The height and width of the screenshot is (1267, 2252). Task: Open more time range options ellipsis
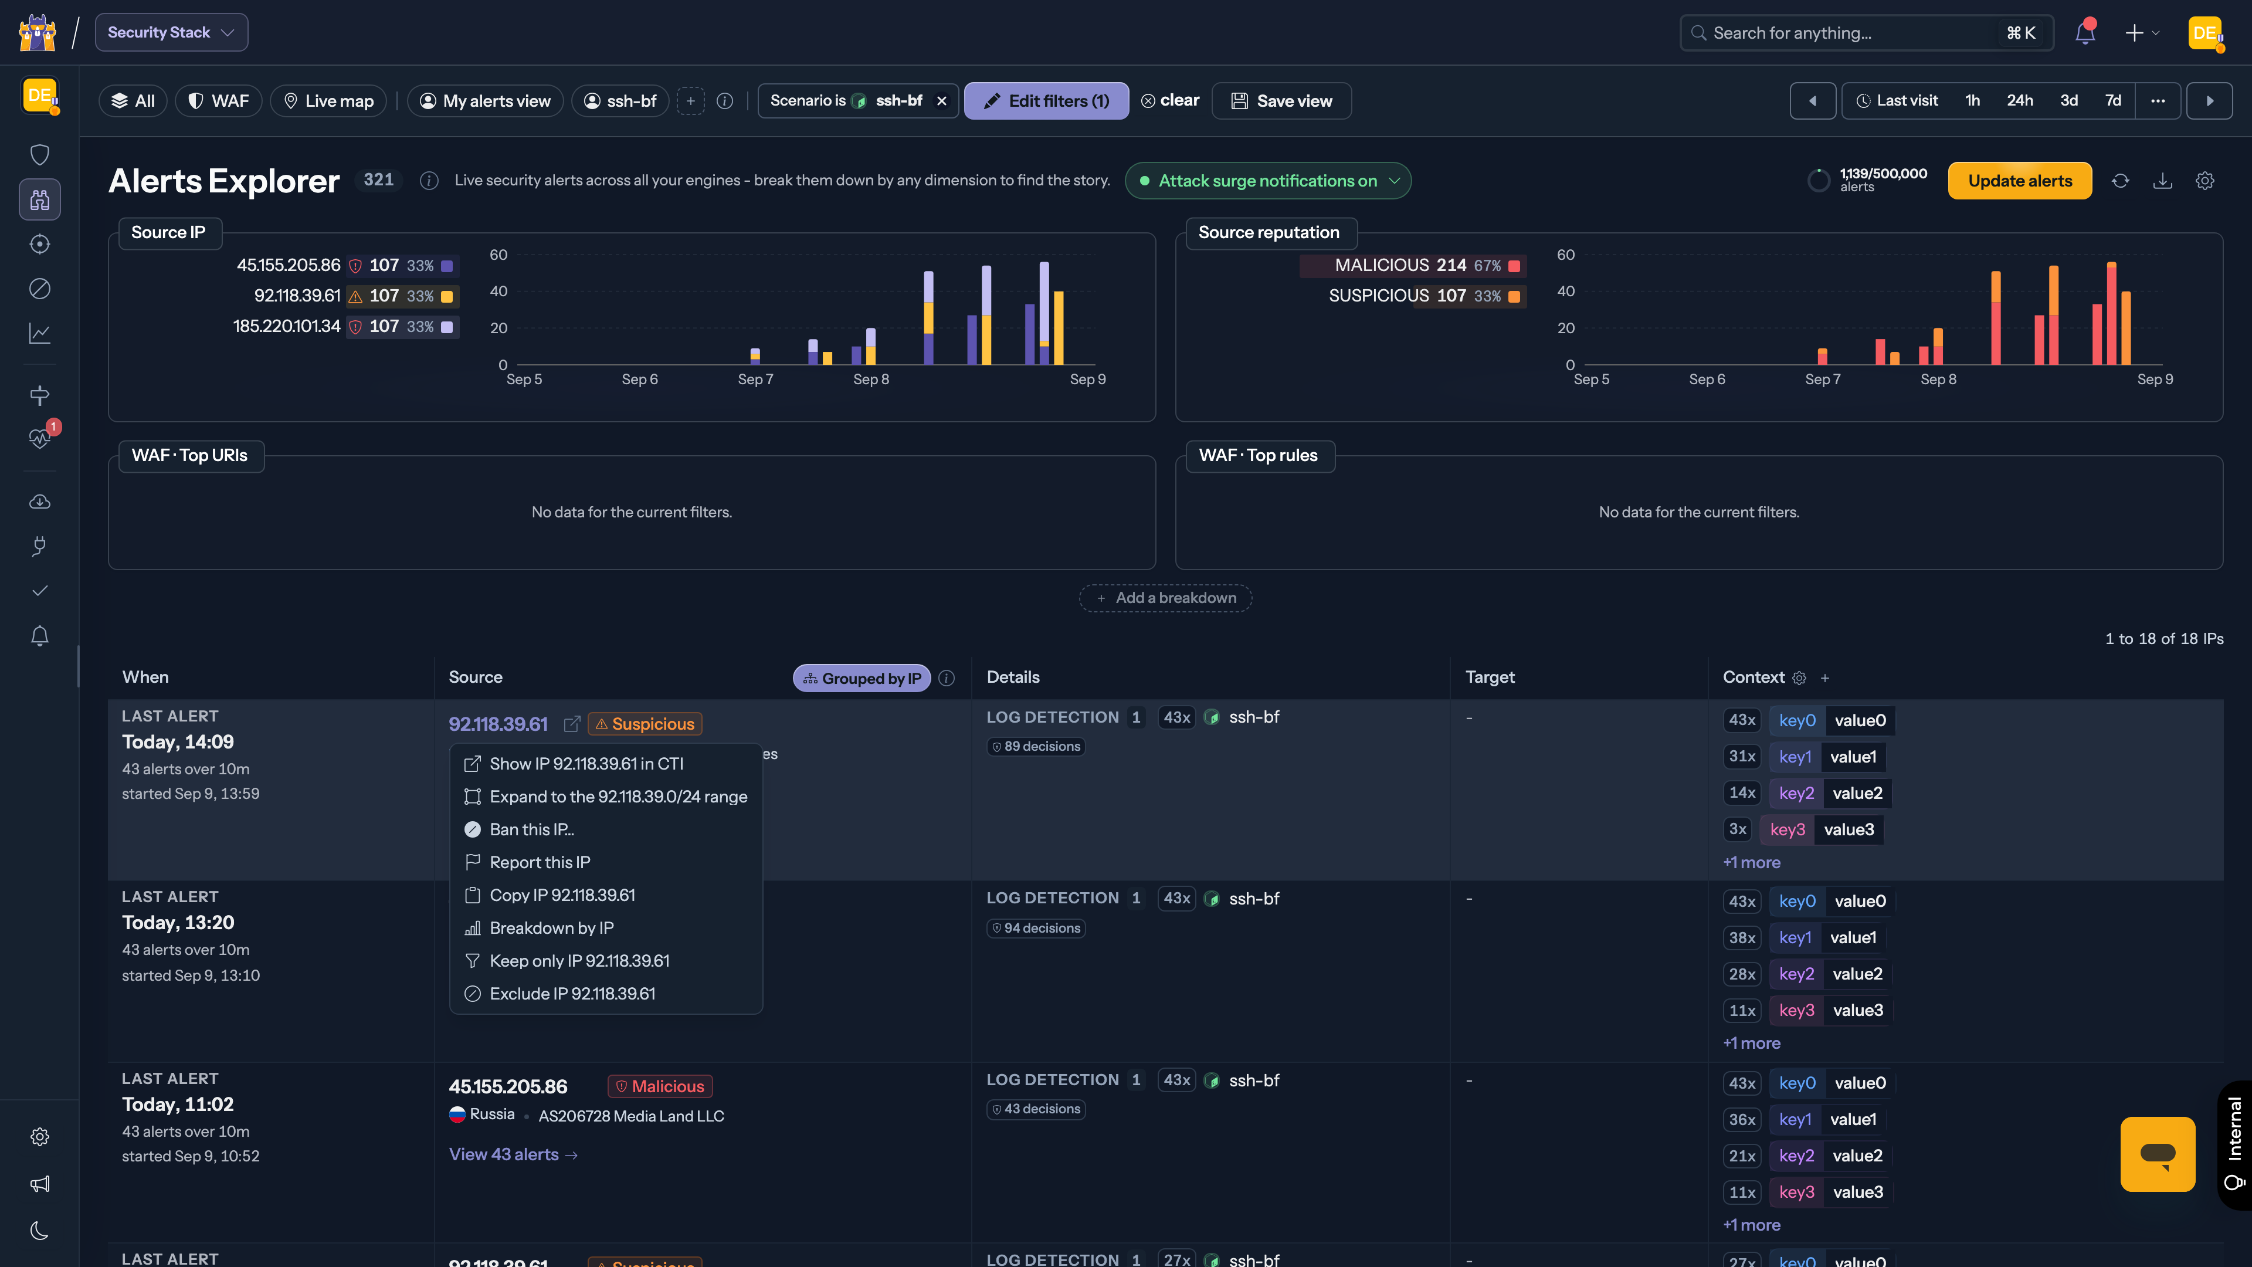[2158, 101]
